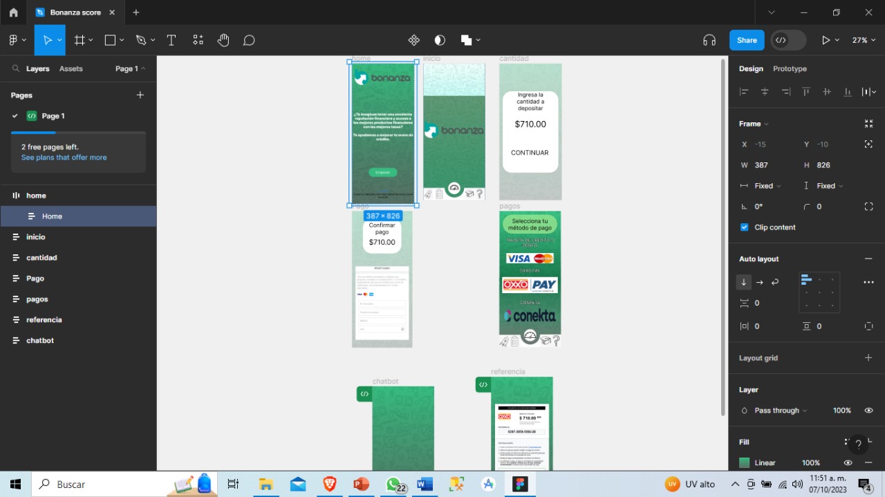885x497 pixels.
Task: Open the audio headphones icon
Action: coord(709,40)
